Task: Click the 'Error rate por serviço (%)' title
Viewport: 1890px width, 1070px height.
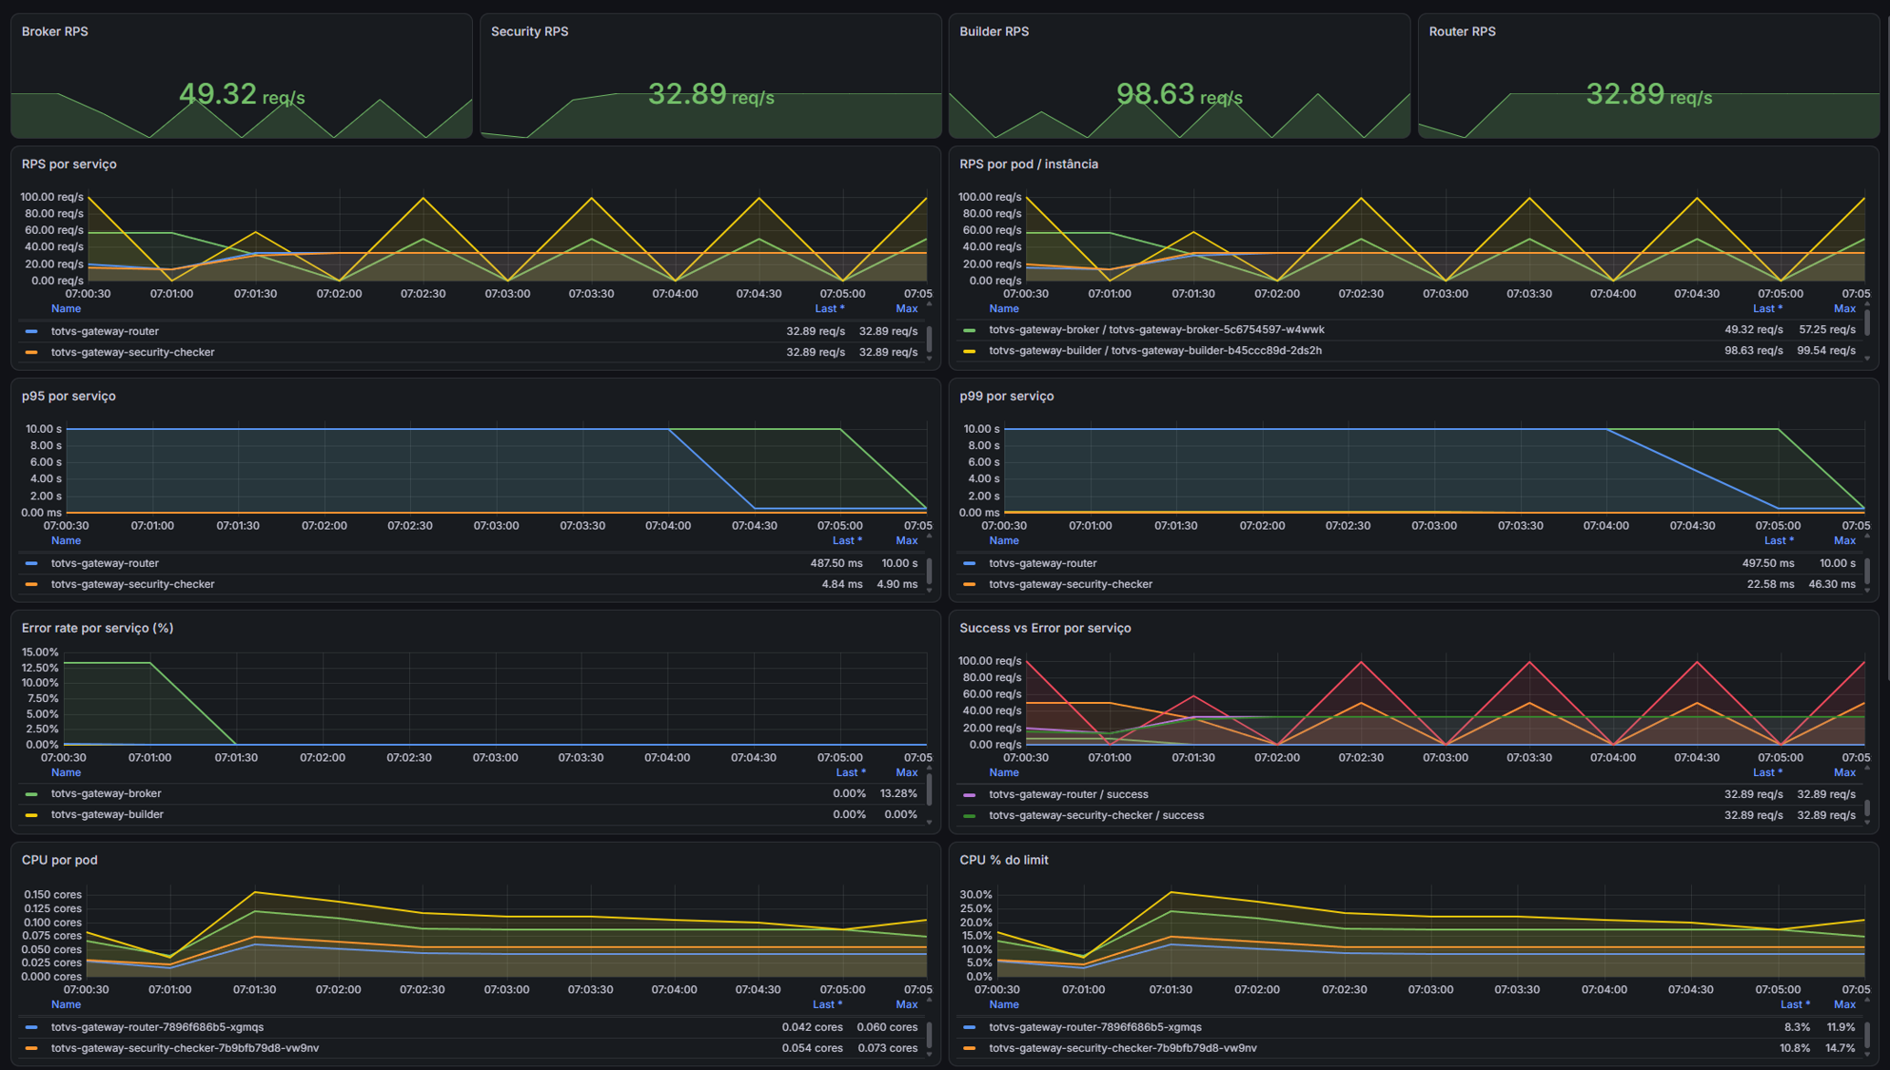Action: pyautogui.click(x=97, y=628)
